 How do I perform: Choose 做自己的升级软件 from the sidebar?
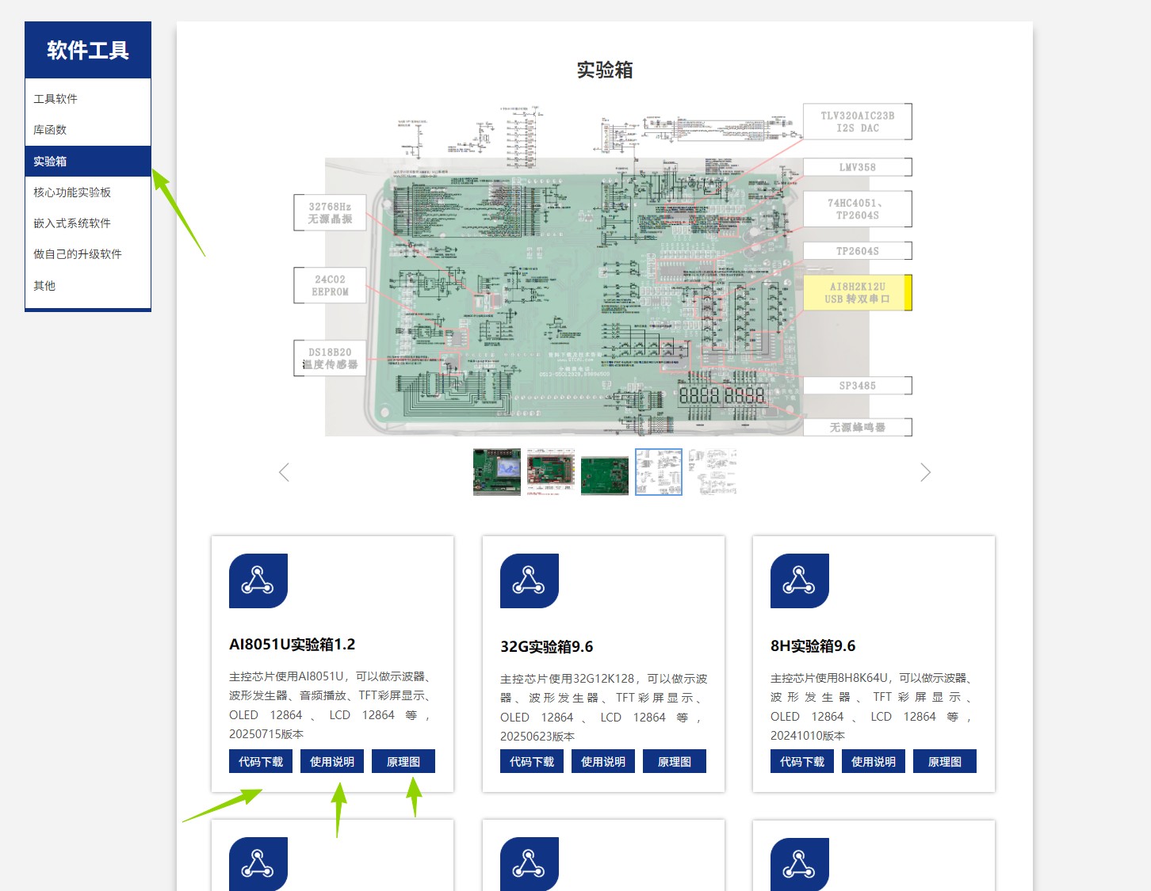pyautogui.click(x=88, y=254)
